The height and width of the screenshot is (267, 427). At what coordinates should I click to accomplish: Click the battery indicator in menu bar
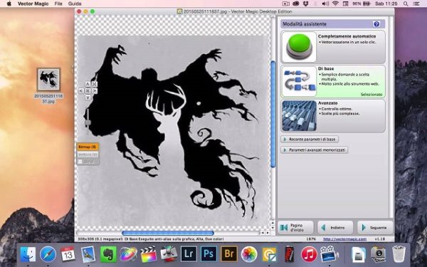pos(367,4)
